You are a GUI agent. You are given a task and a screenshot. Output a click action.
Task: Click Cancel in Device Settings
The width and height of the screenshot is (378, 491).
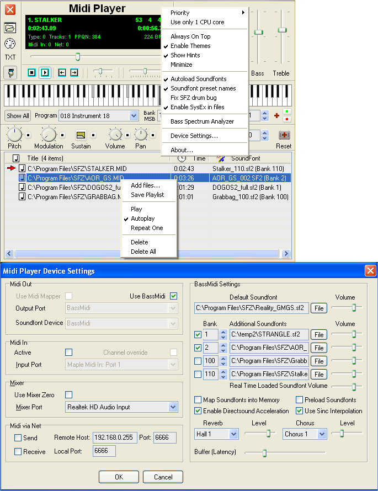coord(163,477)
